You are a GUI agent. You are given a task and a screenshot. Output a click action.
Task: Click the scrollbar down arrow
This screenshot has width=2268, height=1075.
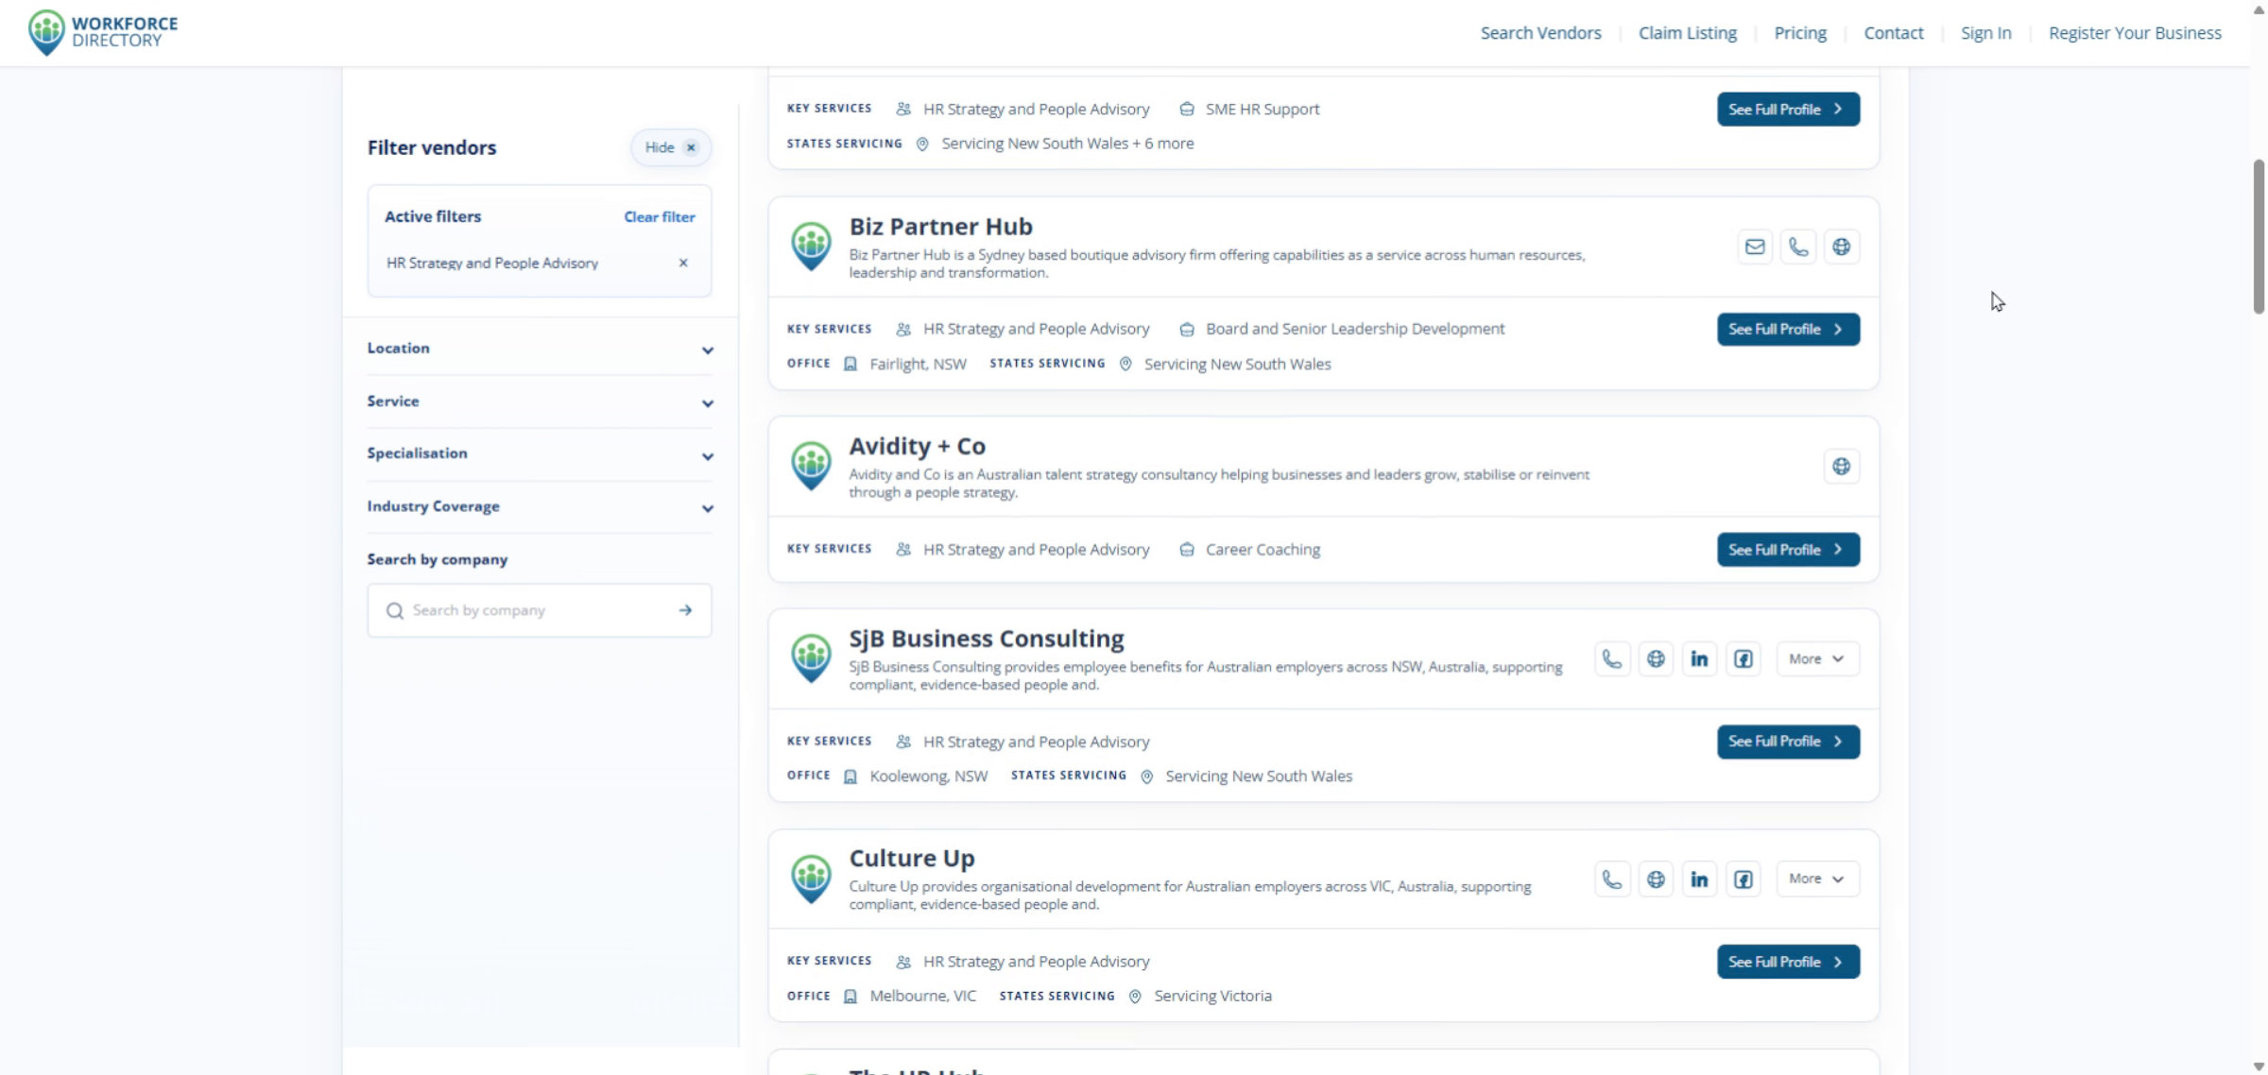(2259, 1066)
